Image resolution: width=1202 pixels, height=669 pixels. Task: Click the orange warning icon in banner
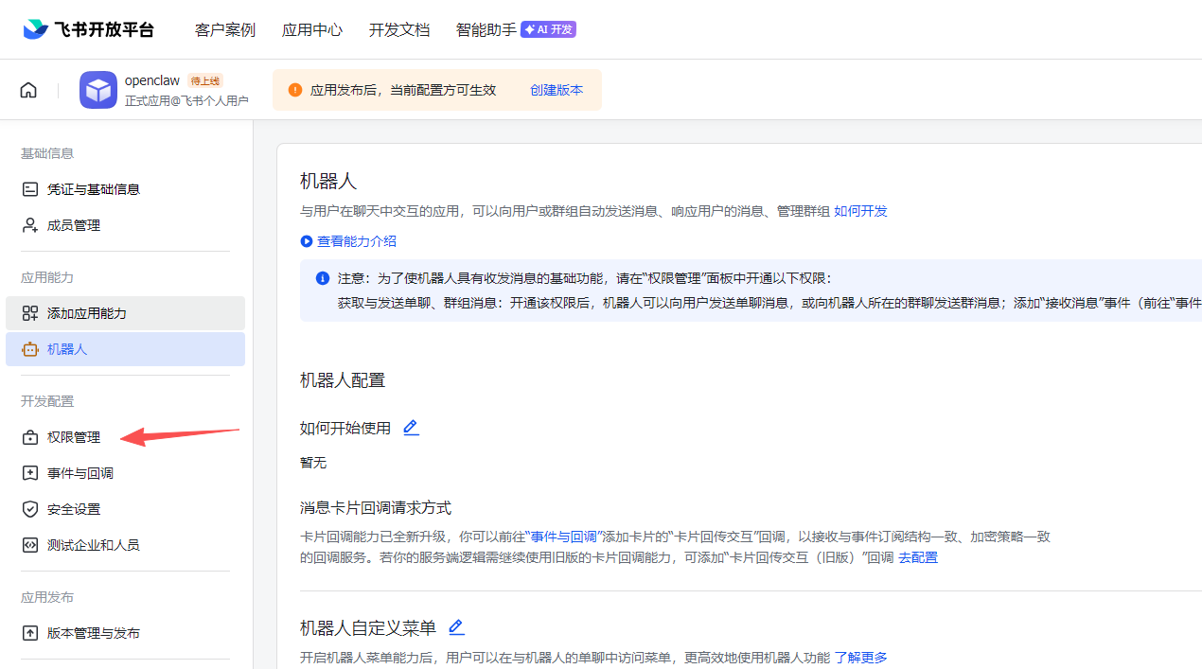[295, 90]
